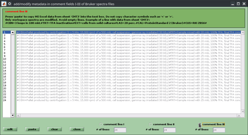248x135 pixels.
Task: Select the 'comment line I' radio button
Action: [100, 124]
